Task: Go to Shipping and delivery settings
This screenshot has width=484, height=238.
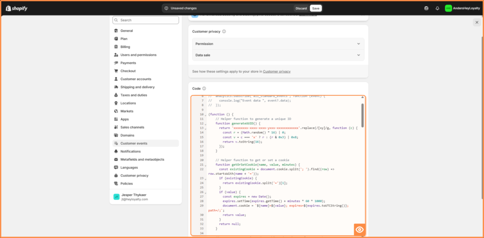Action: point(137,87)
